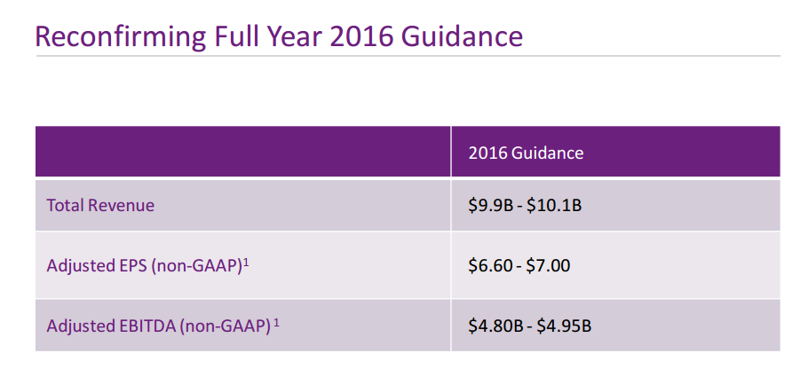This screenshot has width=808, height=385.
Task: Select the "Adjusted EBITDA (non-GAAP)" row label
Action: (158, 326)
